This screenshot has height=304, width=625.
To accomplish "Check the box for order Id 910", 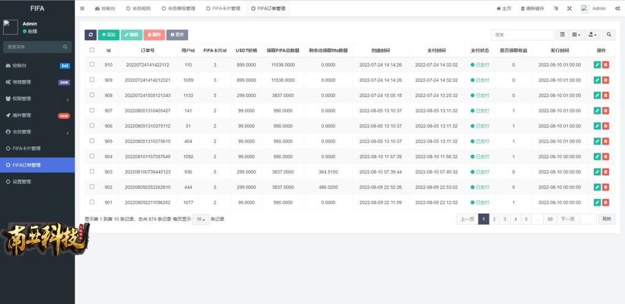I will click(92, 64).
